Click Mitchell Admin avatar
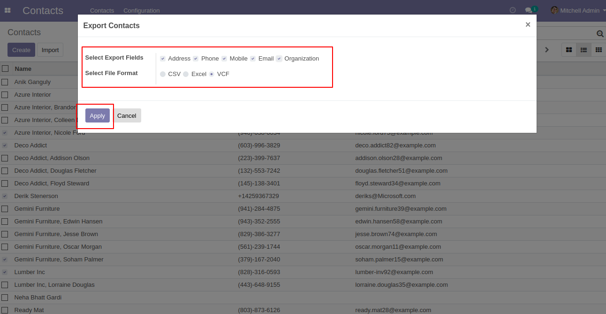606x314 pixels. click(x=554, y=10)
